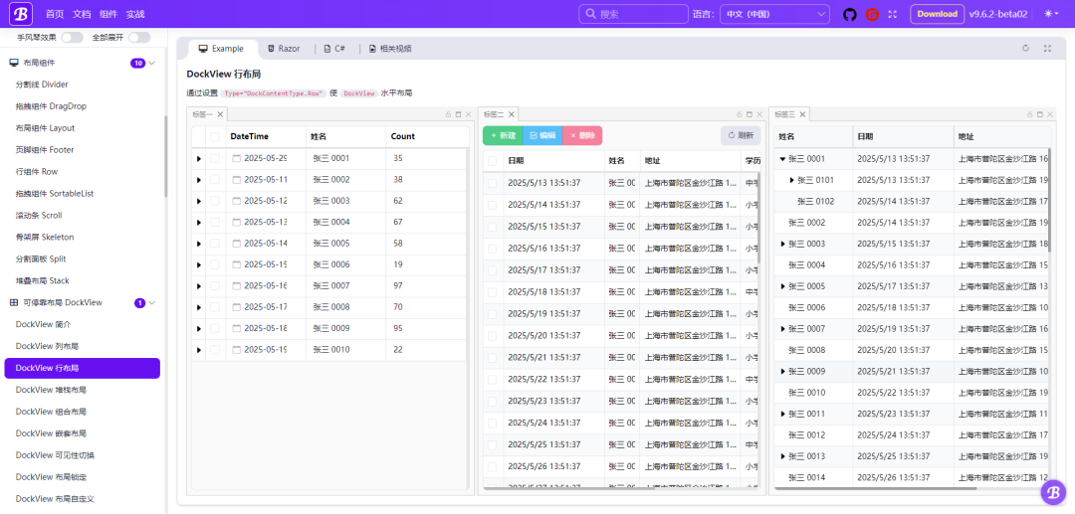This screenshot has height=514, width=1075.
Task: Open the 组件 nav menu item
Action: coord(107,14)
